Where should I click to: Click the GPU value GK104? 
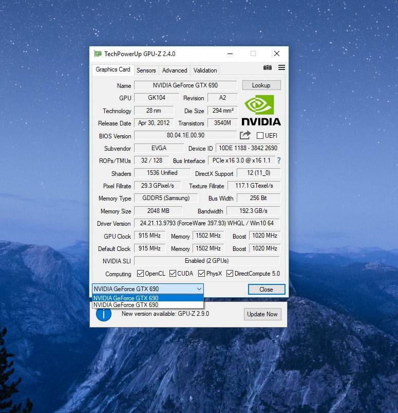click(x=157, y=98)
